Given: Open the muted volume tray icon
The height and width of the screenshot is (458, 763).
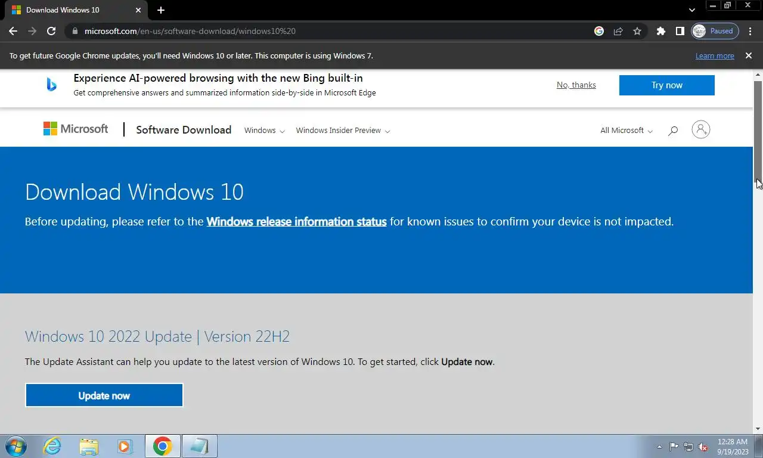Looking at the screenshot, I should point(703,447).
